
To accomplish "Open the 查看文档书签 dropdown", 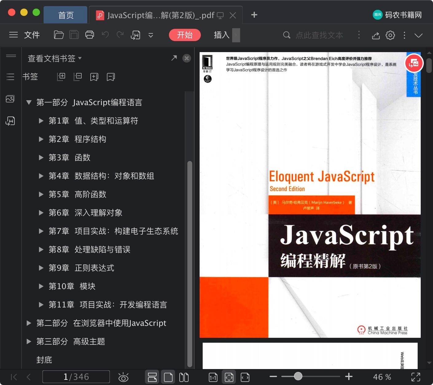I will pyautogui.click(x=55, y=58).
